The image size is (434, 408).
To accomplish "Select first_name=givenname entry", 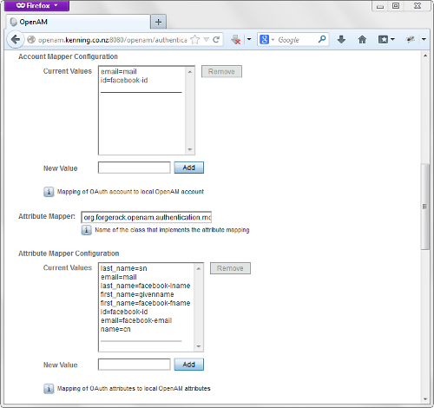I will (x=137, y=294).
